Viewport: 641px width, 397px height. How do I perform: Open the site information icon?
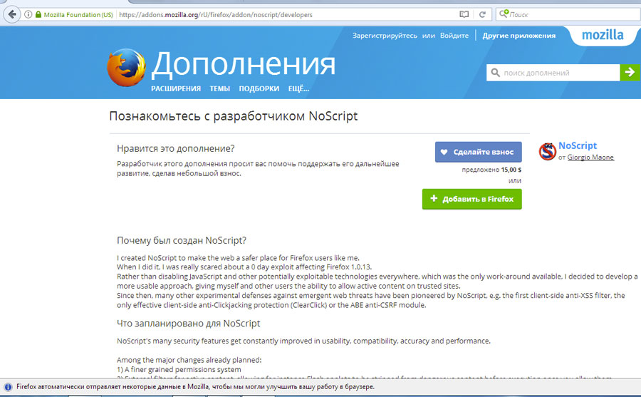(x=28, y=15)
